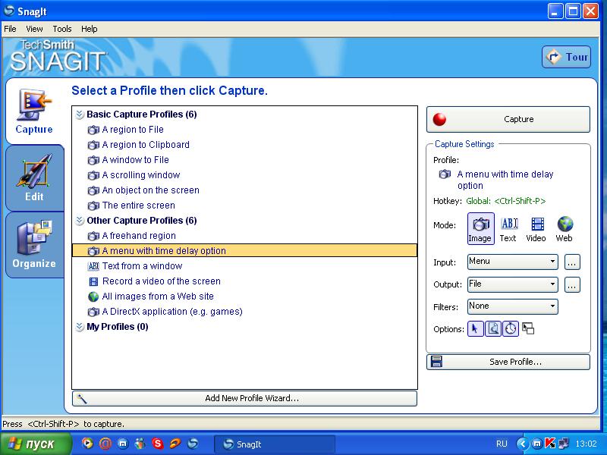Launch the SnagIt quick launch icon
The height and width of the screenshot is (455, 607).
193,444
